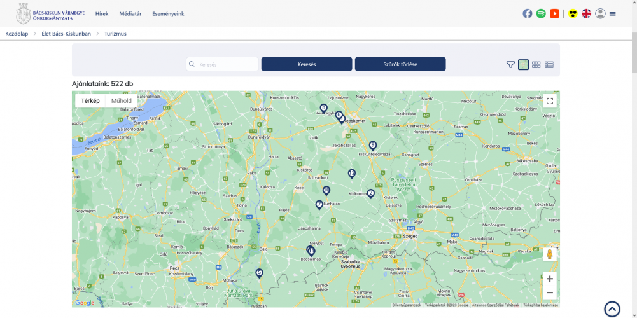Zoom out on the map
637x318 pixels.
click(550, 293)
